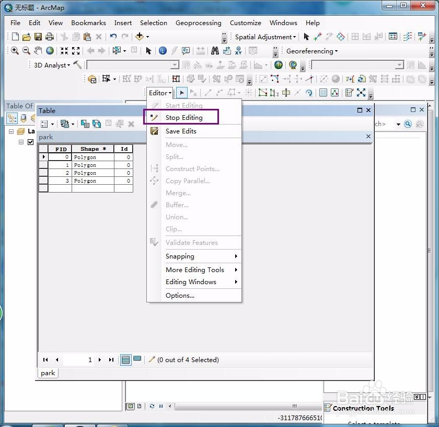Save the map with the floppy disk icon
The width and height of the screenshot is (439, 427).
click(x=38, y=37)
